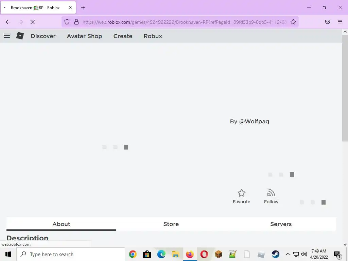
Task: Launch Google Chrome from taskbar
Action: [x=133, y=254]
